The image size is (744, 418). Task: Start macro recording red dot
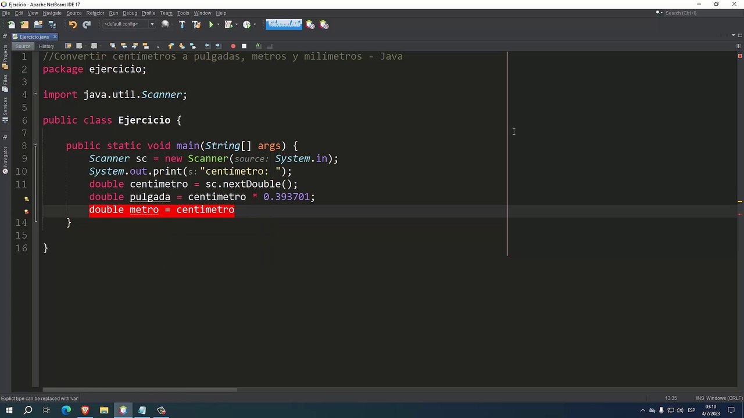(233, 46)
